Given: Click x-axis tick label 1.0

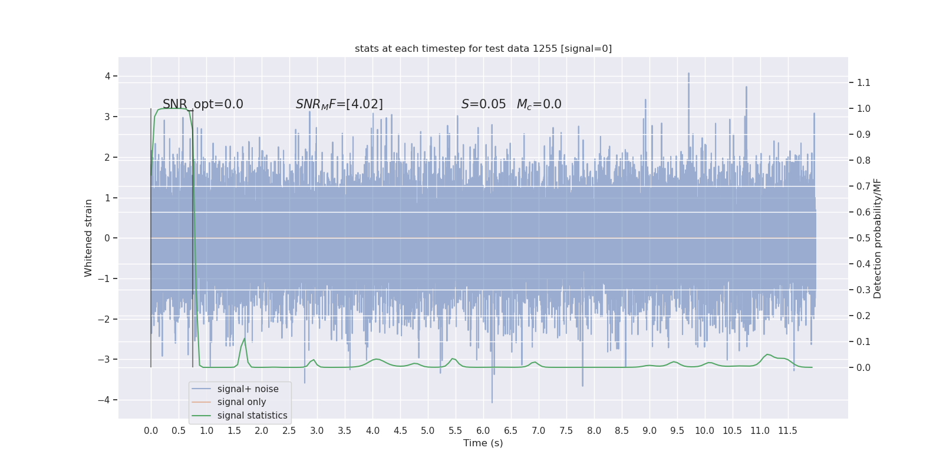Looking at the screenshot, I should tap(206, 431).
